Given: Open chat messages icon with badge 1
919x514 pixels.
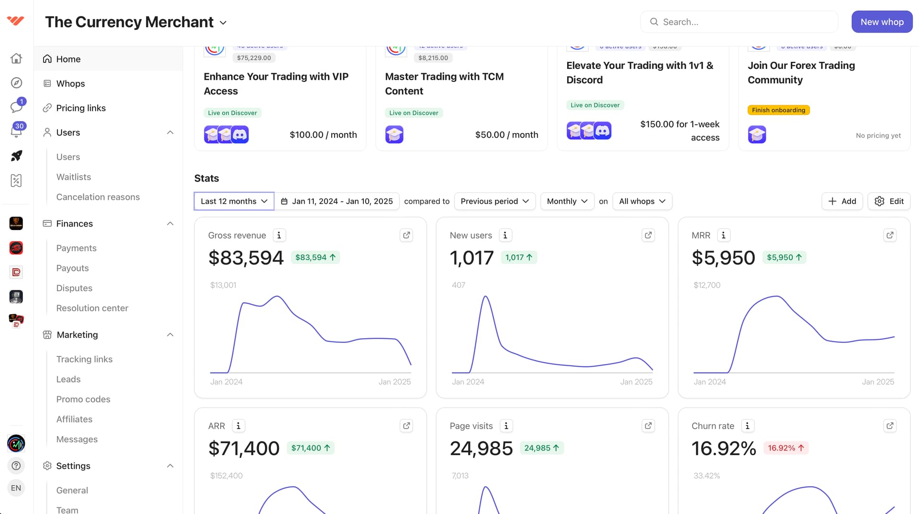Looking at the screenshot, I should click(16, 107).
